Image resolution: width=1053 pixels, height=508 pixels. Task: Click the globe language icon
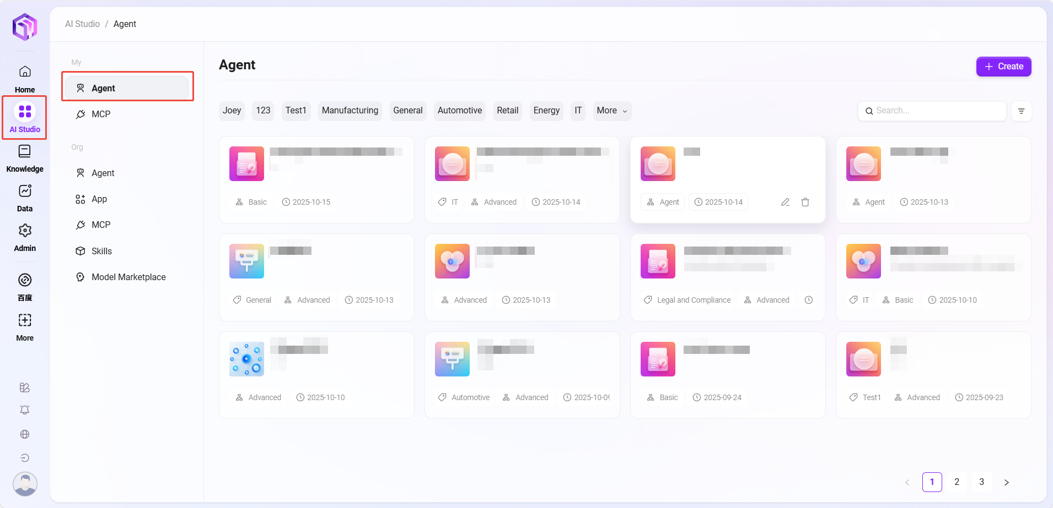point(25,434)
